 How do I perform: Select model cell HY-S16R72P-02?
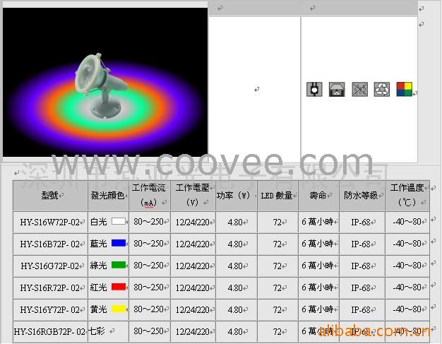(x=50, y=288)
